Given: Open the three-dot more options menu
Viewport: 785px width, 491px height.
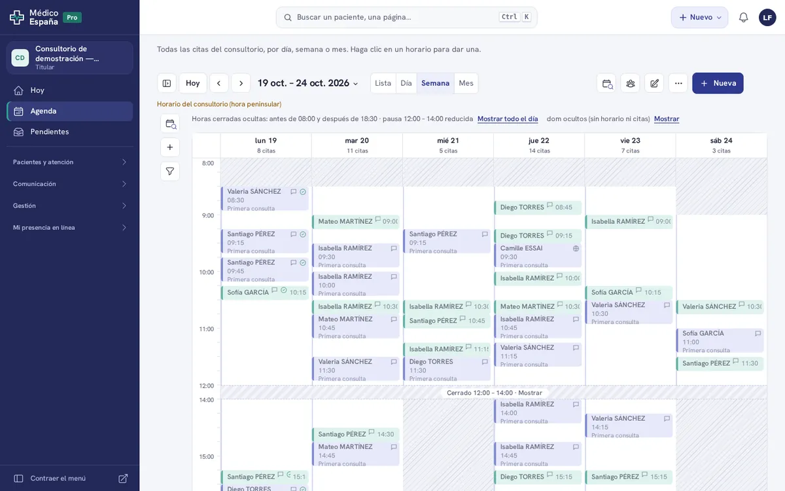Looking at the screenshot, I should click(678, 83).
